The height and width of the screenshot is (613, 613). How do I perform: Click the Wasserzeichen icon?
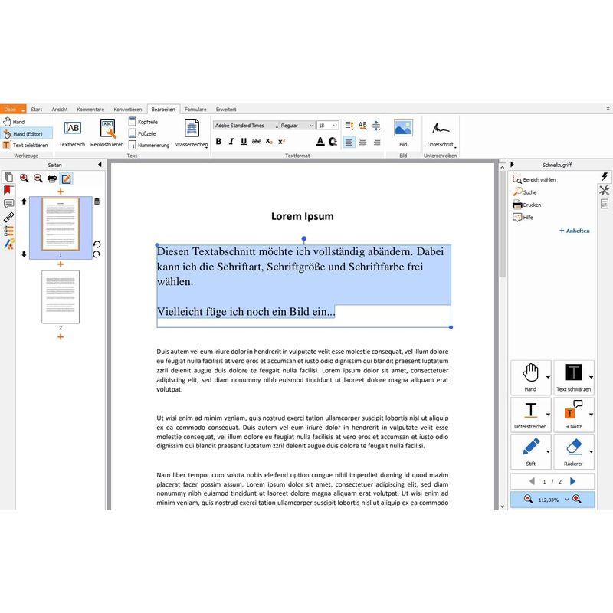coord(191,129)
